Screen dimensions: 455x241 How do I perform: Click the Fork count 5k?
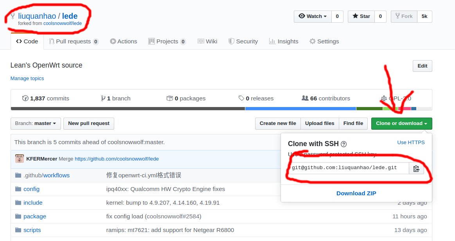coord(424,16)
